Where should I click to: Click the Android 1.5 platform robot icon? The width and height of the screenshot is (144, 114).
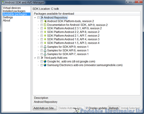coord(45,43)
